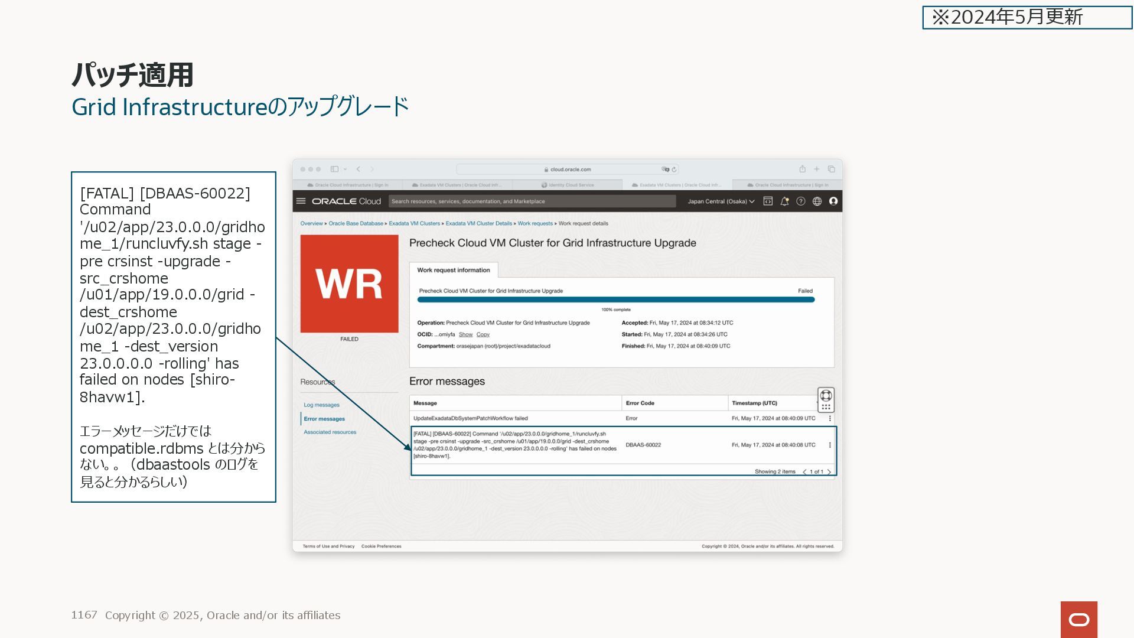Open actions menu for DBAAS-60022 error row
Screen dimensions: 1134x638
[x=830, y=445]
